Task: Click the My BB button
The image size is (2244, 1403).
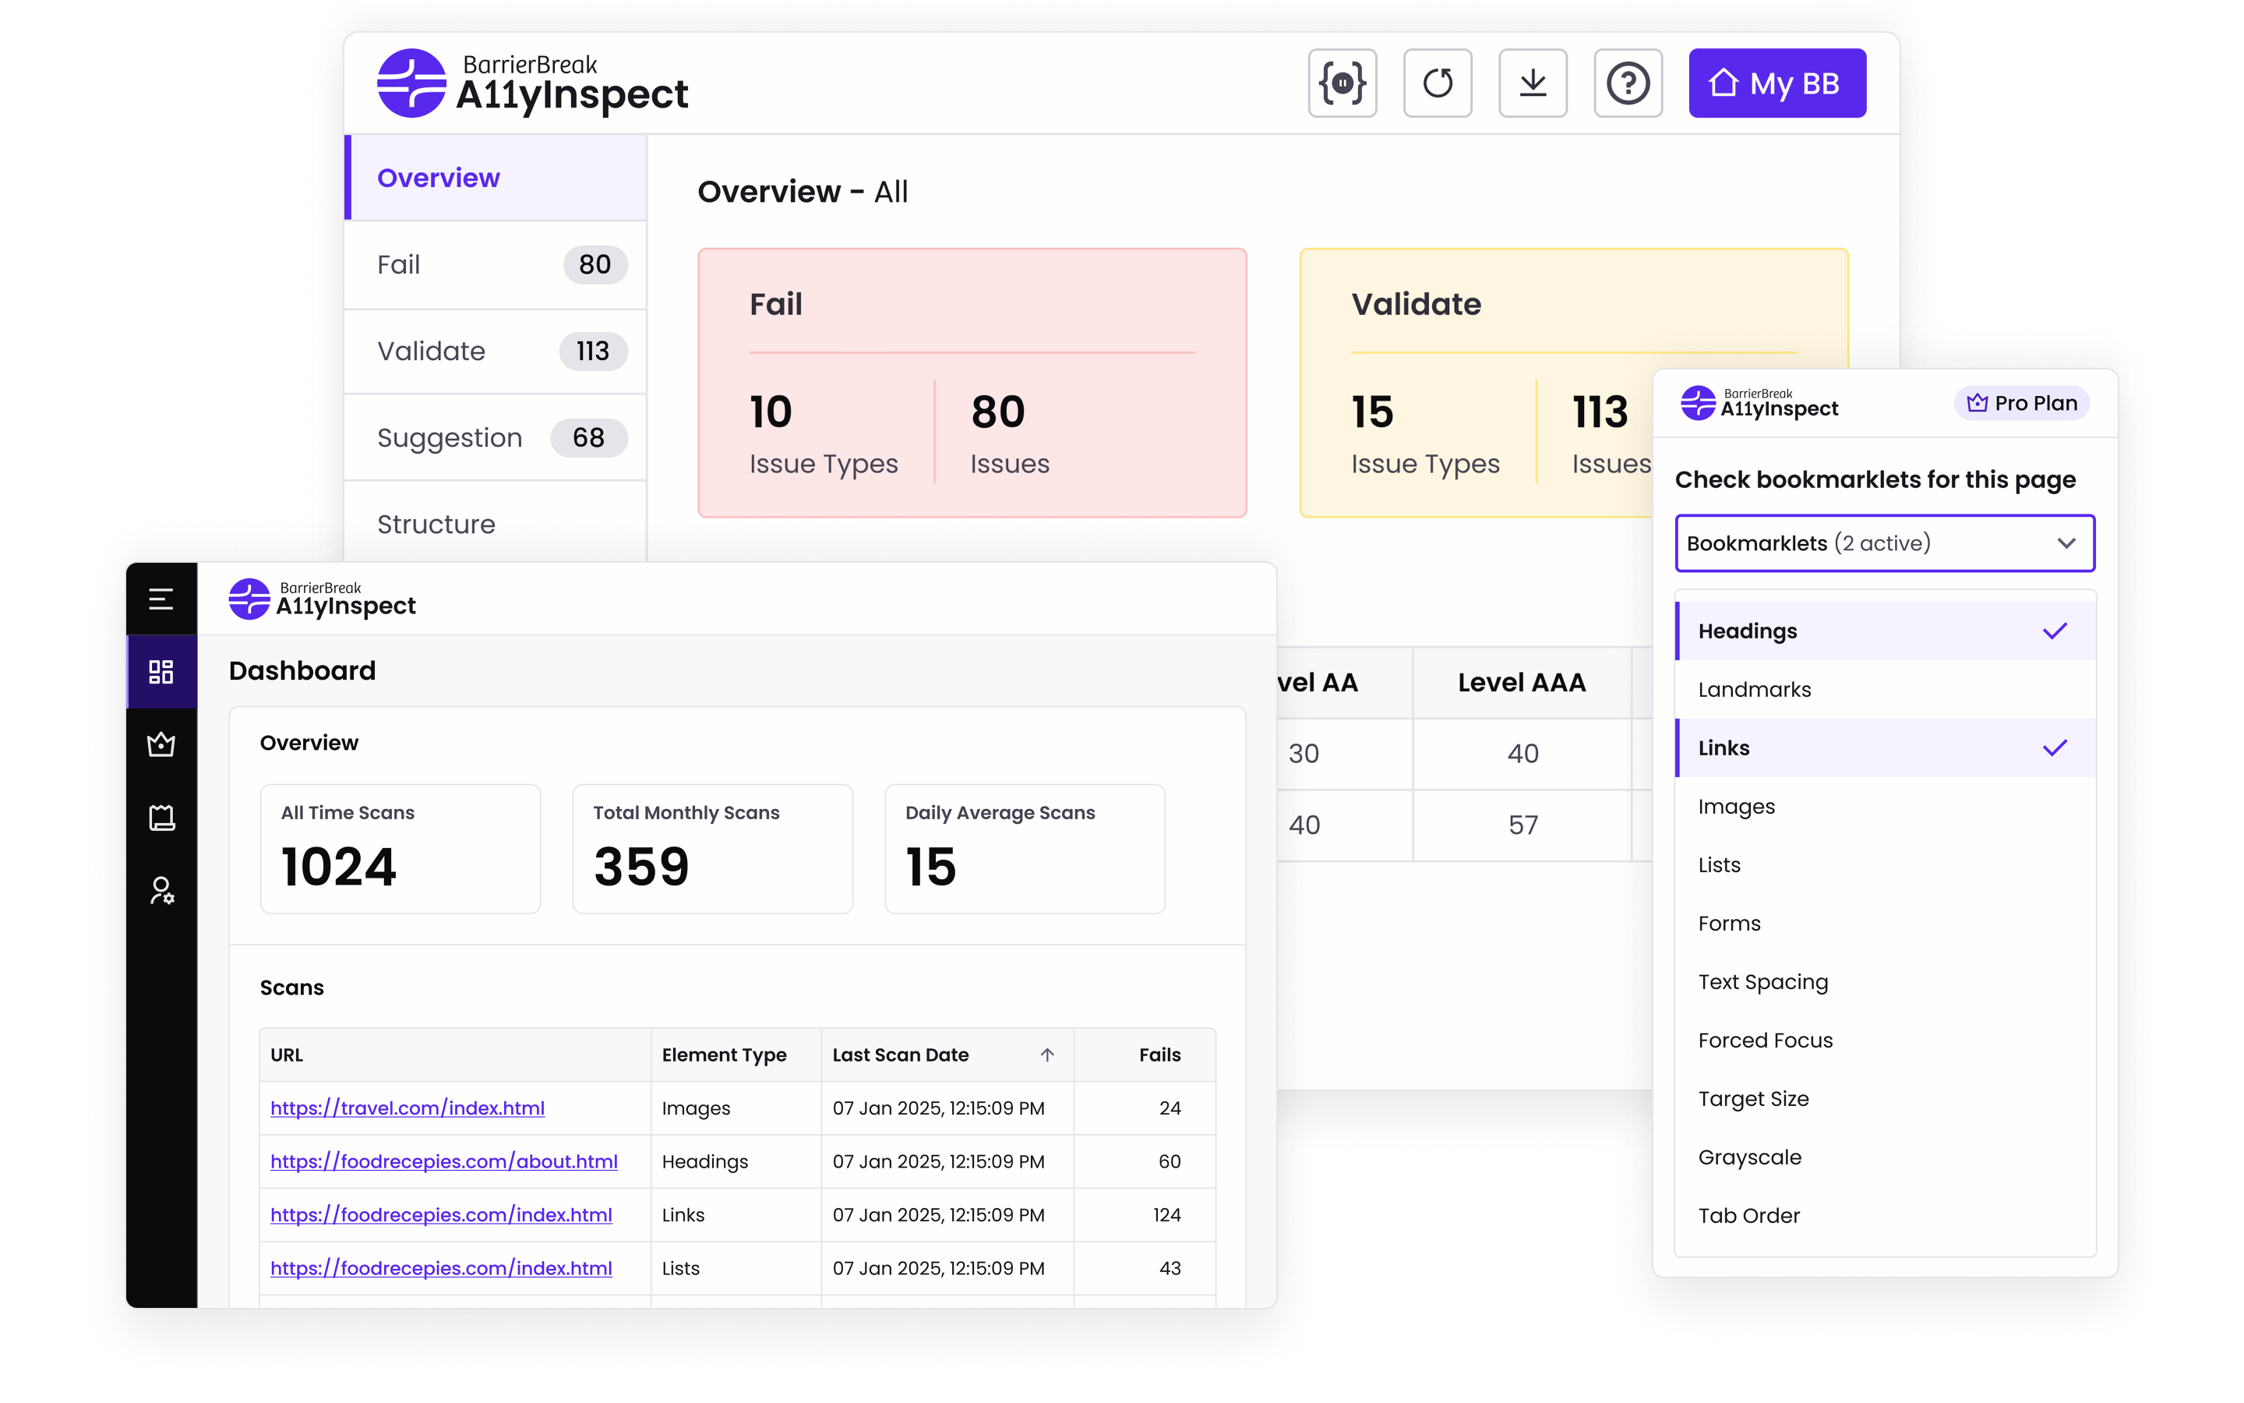Action: pyautogui.click(x=1776, y=83)
